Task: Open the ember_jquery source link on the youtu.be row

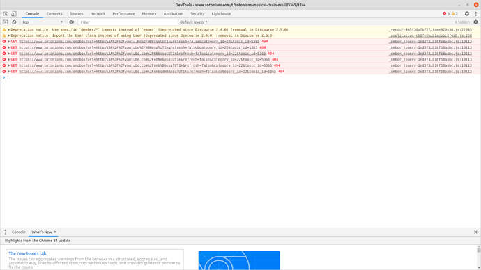Action: (430, 42)
